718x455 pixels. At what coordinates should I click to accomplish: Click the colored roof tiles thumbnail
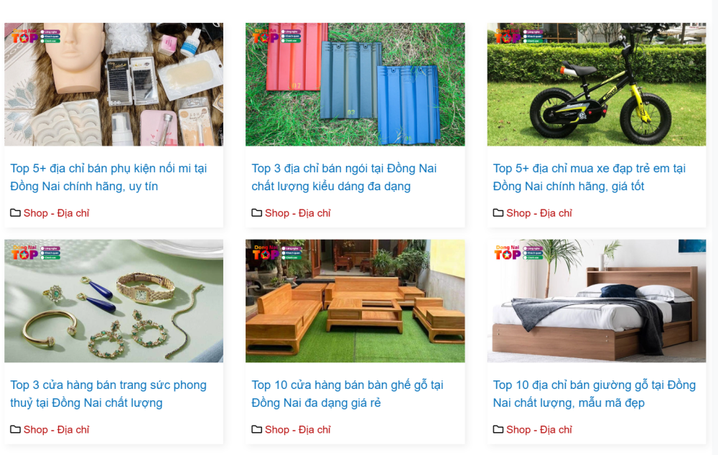(x=355, y=84)
